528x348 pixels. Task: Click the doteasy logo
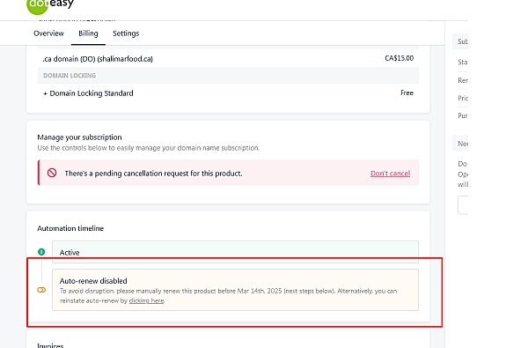(x=50, y=6)
